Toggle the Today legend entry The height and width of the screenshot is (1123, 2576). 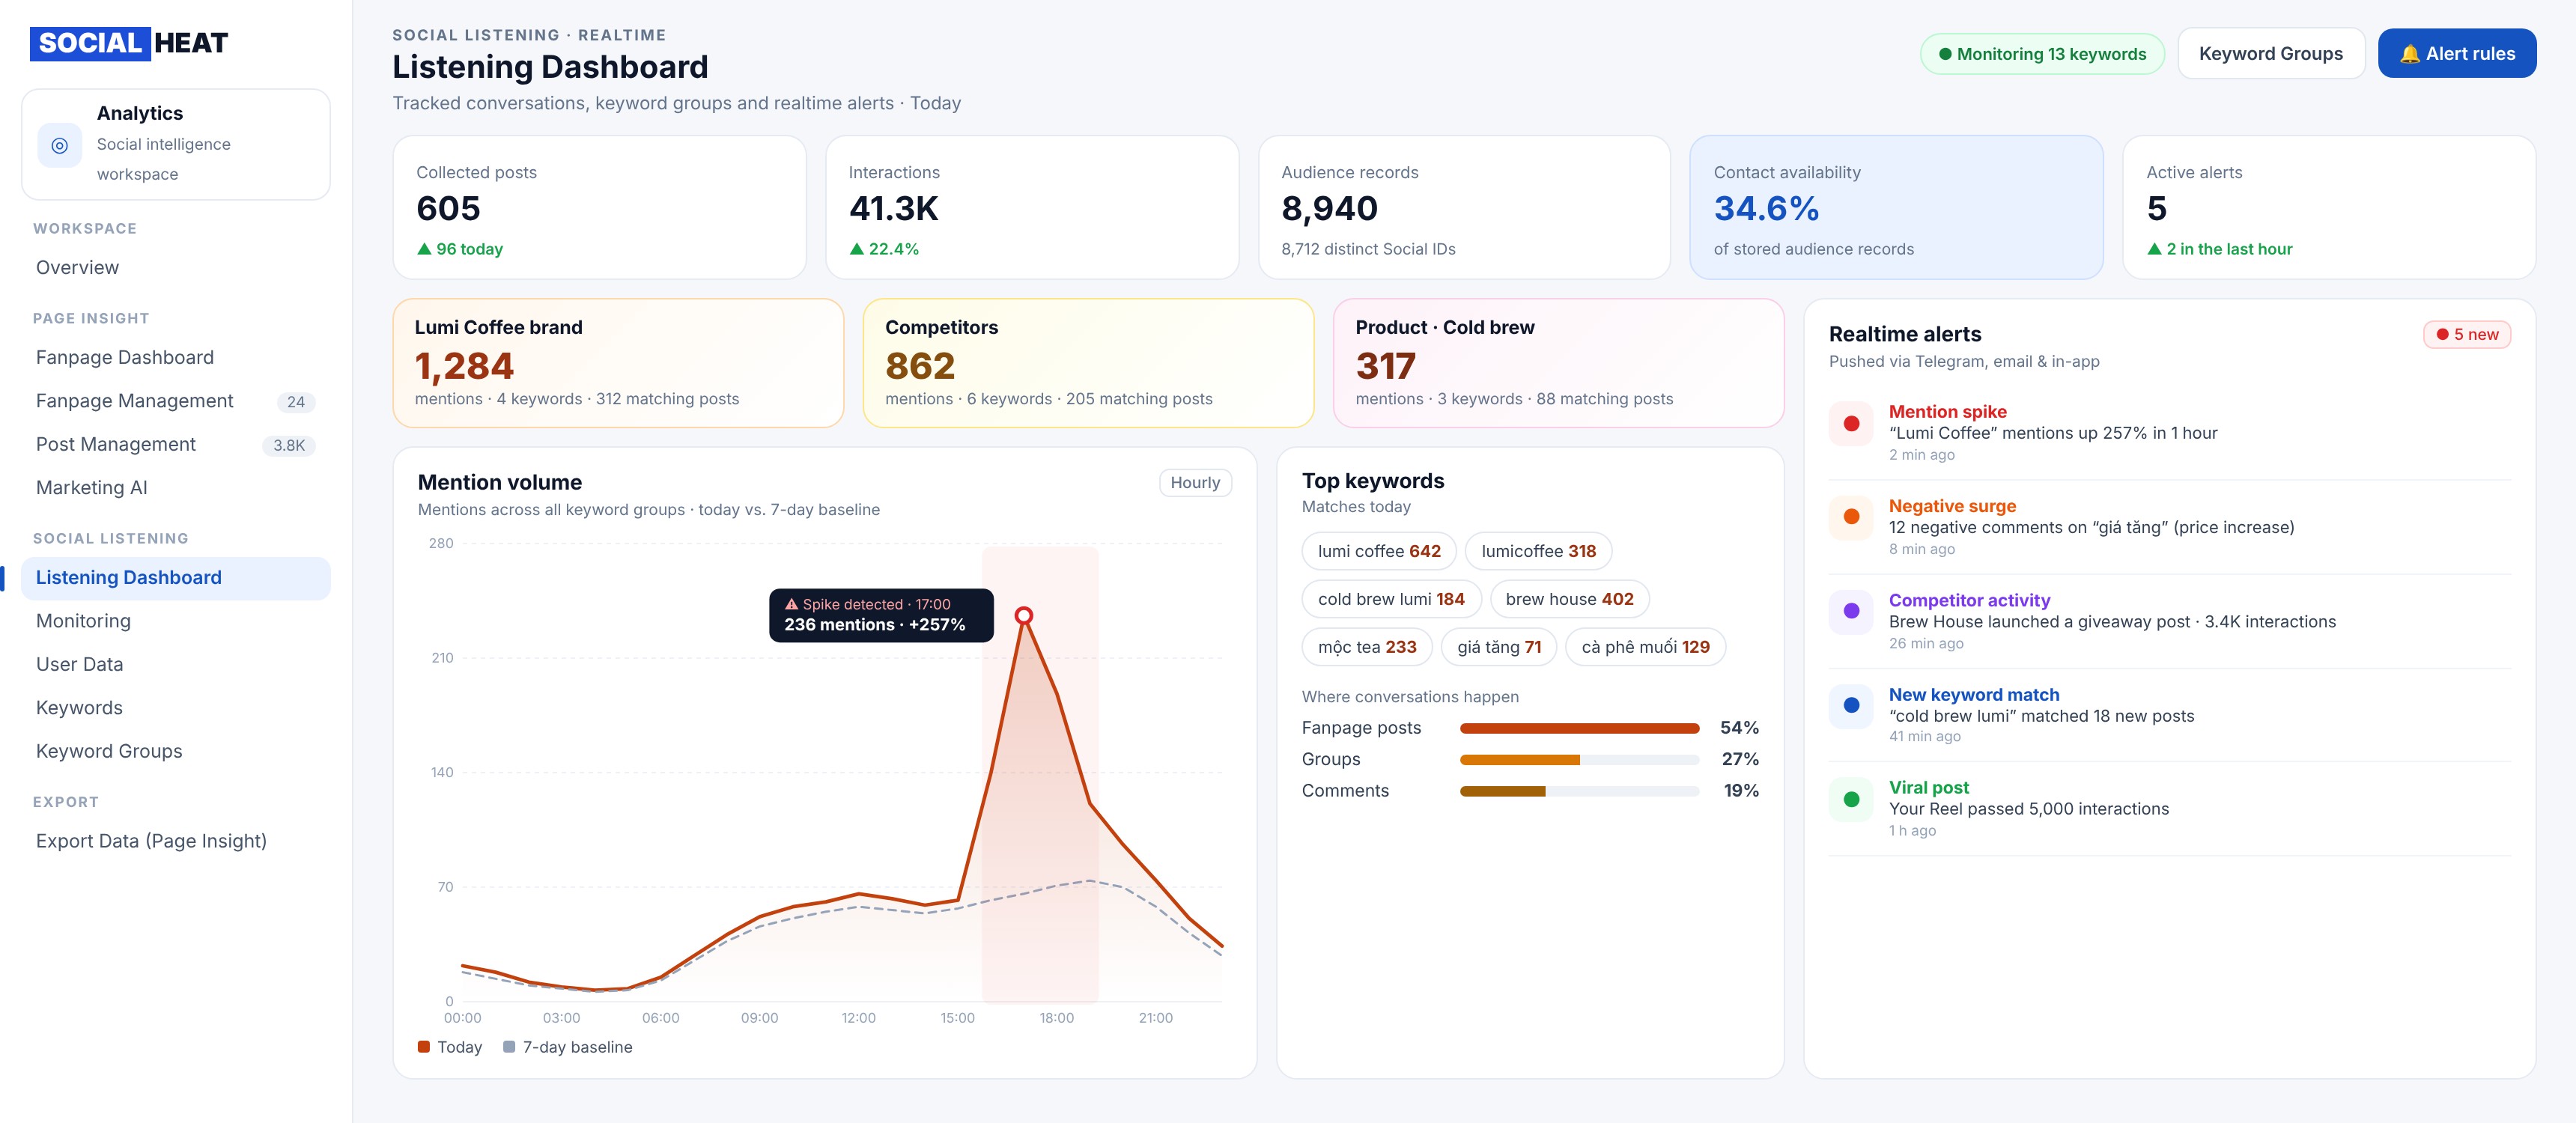pos(450,1047)
